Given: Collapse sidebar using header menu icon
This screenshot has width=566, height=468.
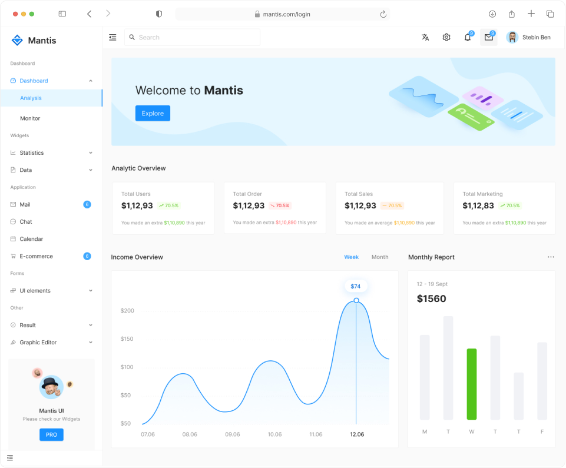Looking at the screenshot, I should tap(112, 38).
